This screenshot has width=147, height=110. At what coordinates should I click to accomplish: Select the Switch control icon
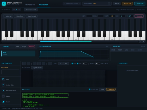click(x=3, y=102)
